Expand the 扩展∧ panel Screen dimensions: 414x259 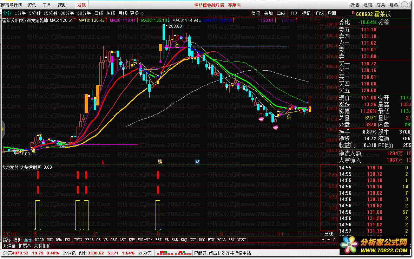click(x=24, y=246)
